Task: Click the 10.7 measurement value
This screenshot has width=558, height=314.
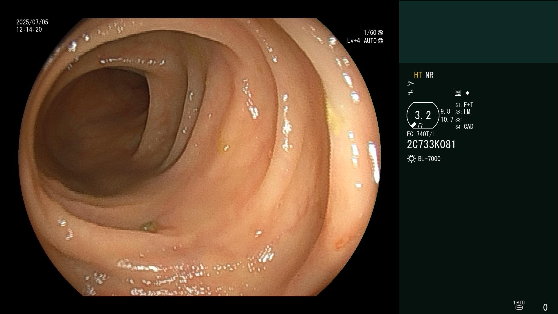Action: coord(447,119)
